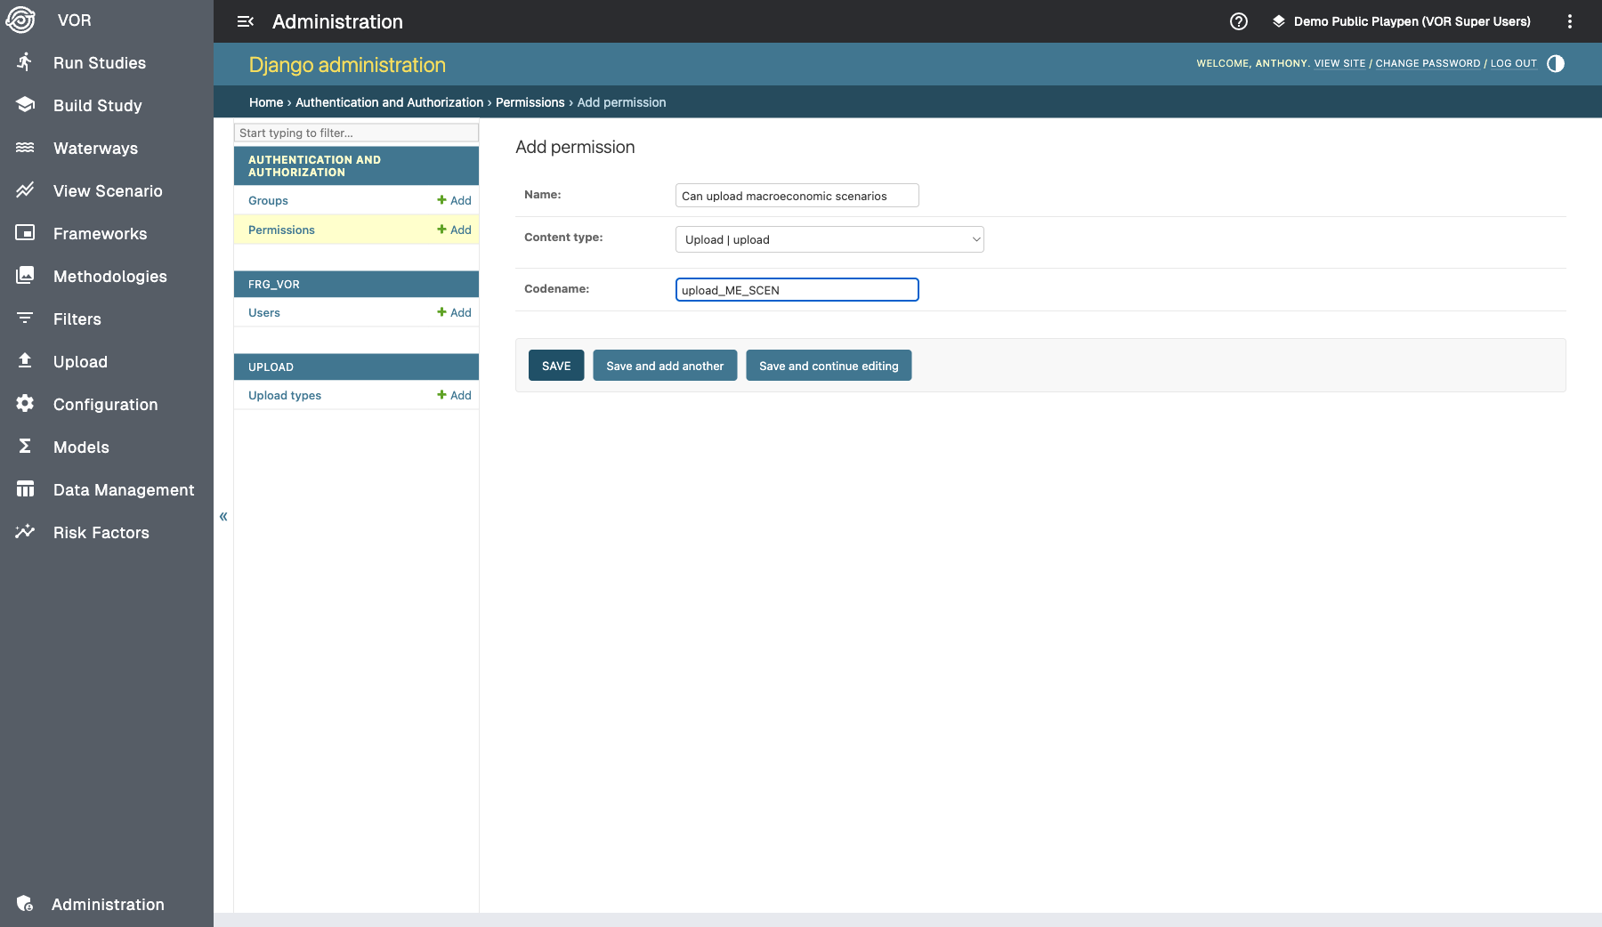
Task: Open the Models sigma icon
Action: 25,447
